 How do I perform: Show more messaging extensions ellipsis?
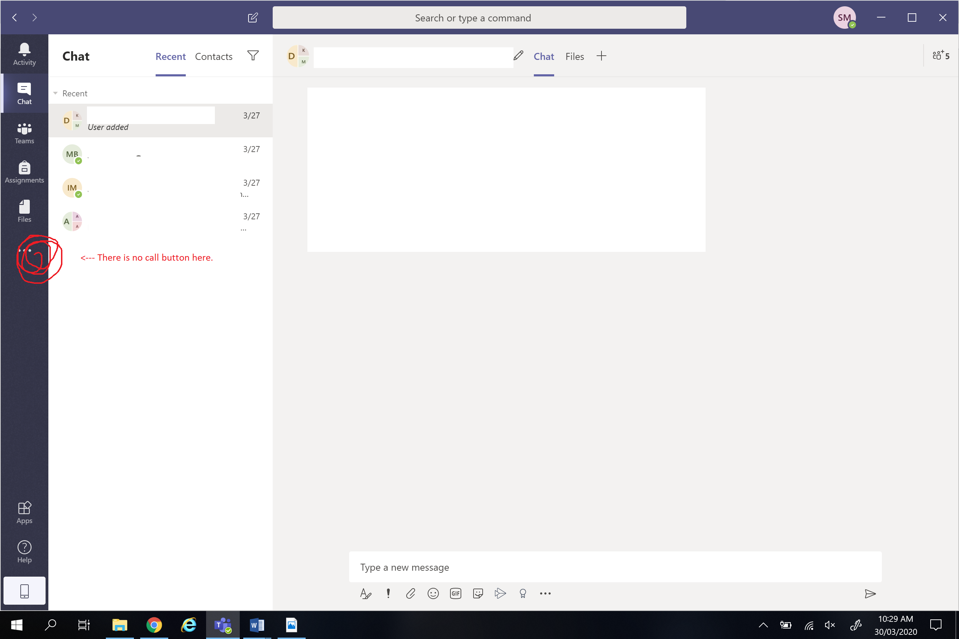point(545,593)
